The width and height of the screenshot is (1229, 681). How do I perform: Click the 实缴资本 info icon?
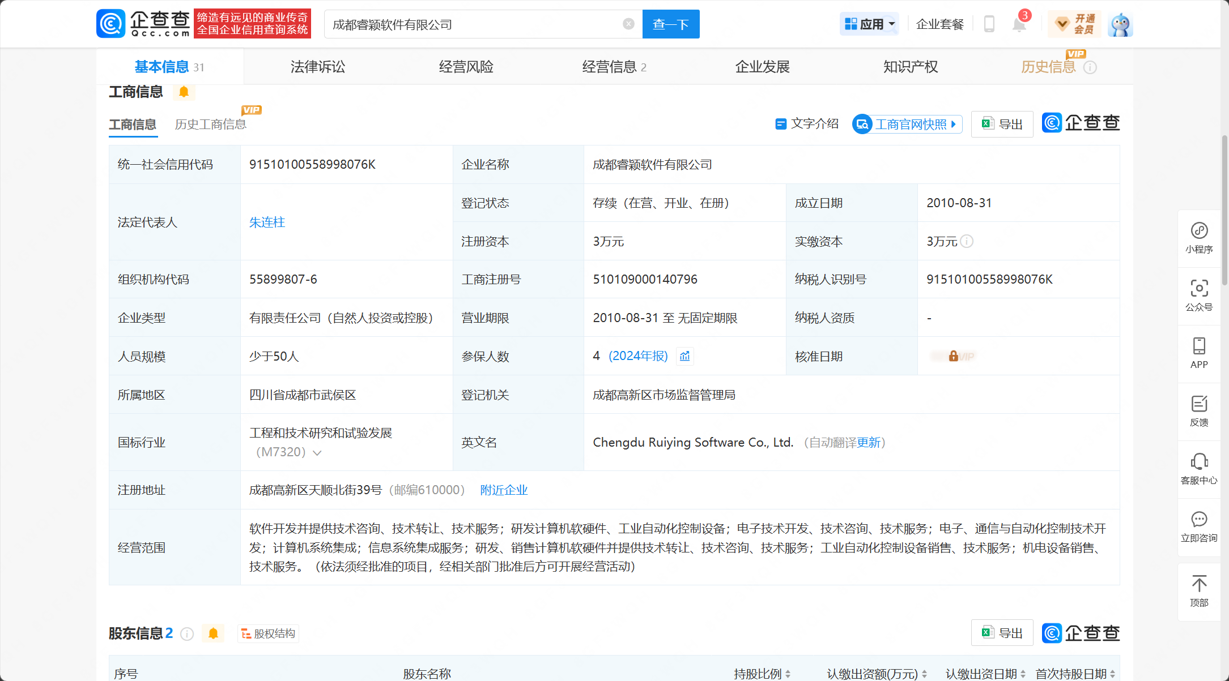pyautogui.click(x=967, y=241)
